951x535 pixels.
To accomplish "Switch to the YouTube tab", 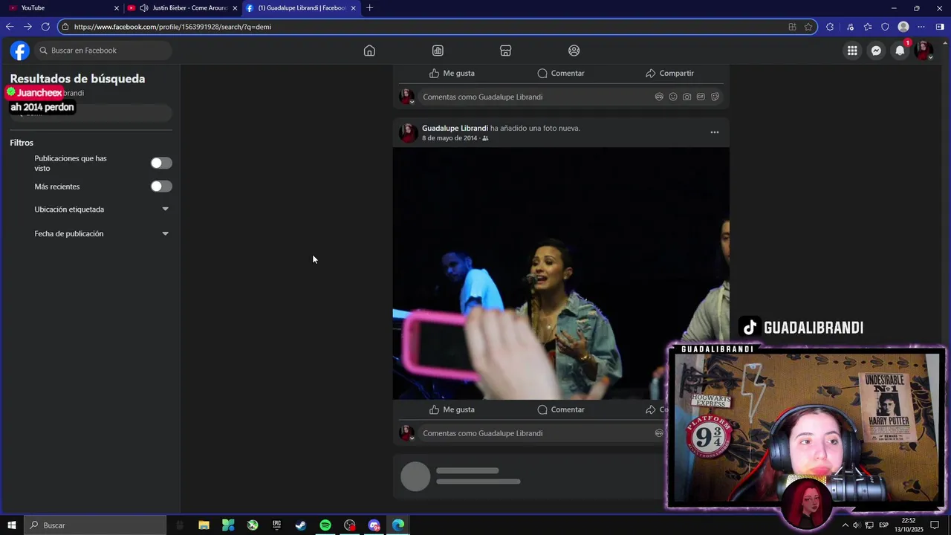I will coord(61,7).
